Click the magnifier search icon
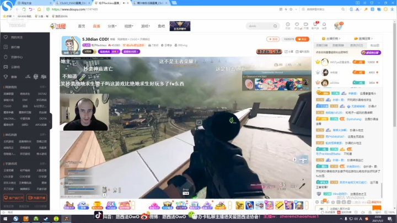 [x=275, y=26]
